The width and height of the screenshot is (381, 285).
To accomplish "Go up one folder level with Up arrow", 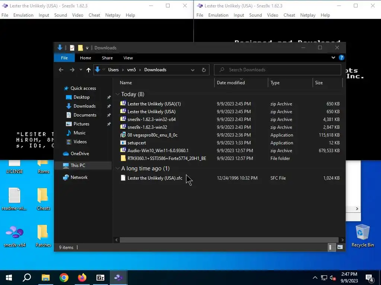I will coord(89,70).
